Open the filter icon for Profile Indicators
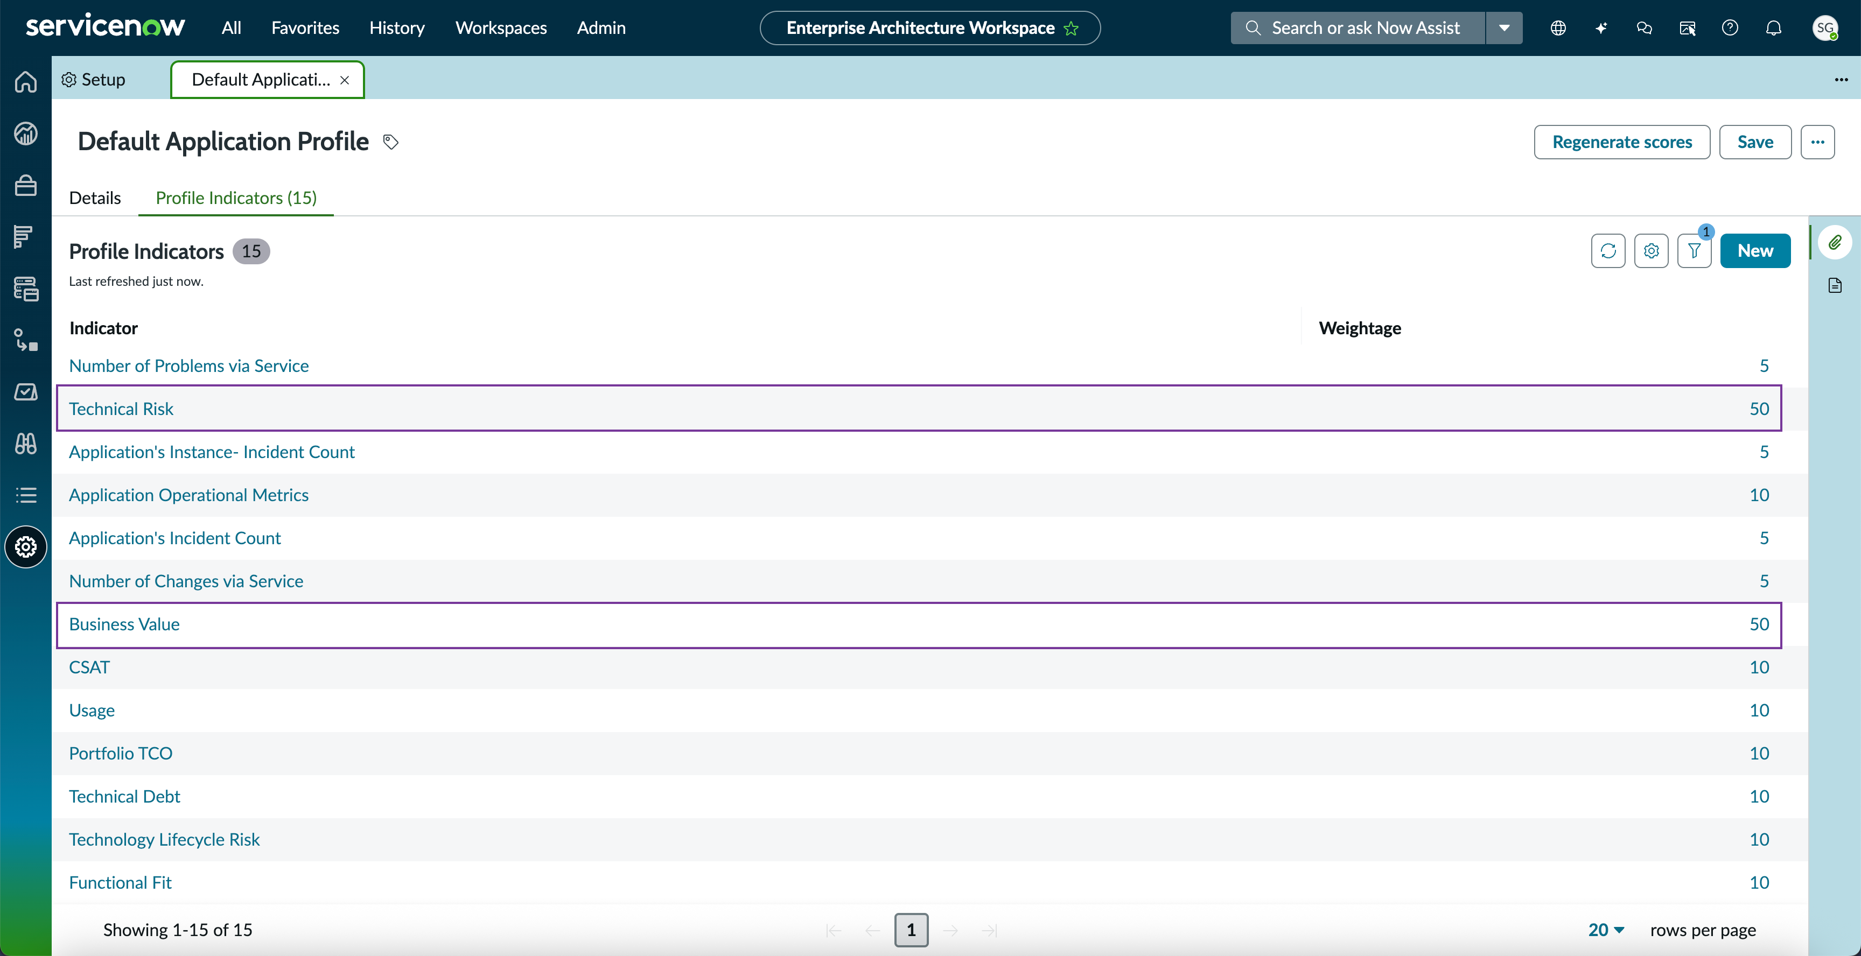 [x=1694, y=250]
